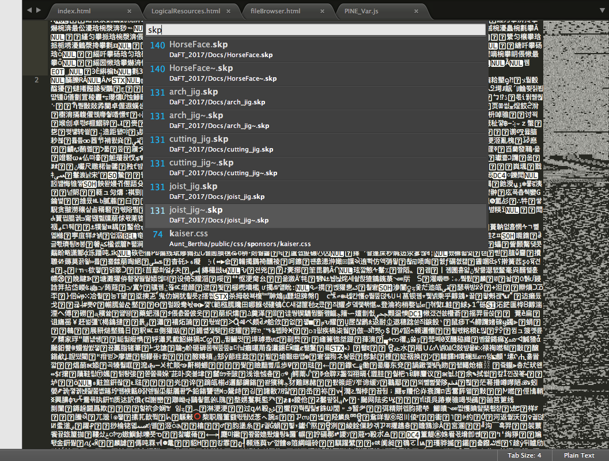
Task: Go to previous tab with left arrow
Action: (x=29, y=10)
